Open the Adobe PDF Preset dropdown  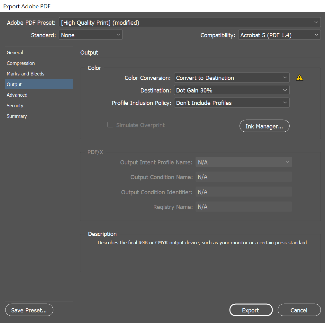pyautogui.click(x=190, y=22)
